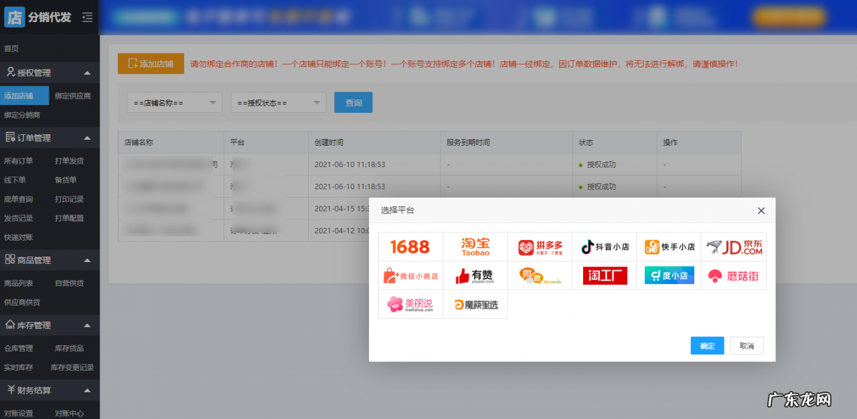Choose the 蘑菇街 platform icon

(x=733, y=275)
